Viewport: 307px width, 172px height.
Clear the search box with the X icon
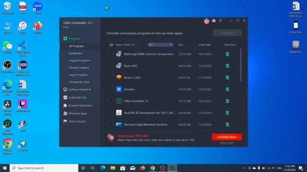pos(171,44)
